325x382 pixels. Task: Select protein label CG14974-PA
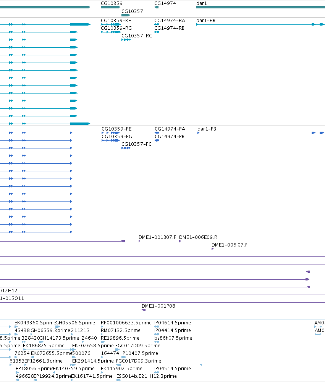pos(170,129)
